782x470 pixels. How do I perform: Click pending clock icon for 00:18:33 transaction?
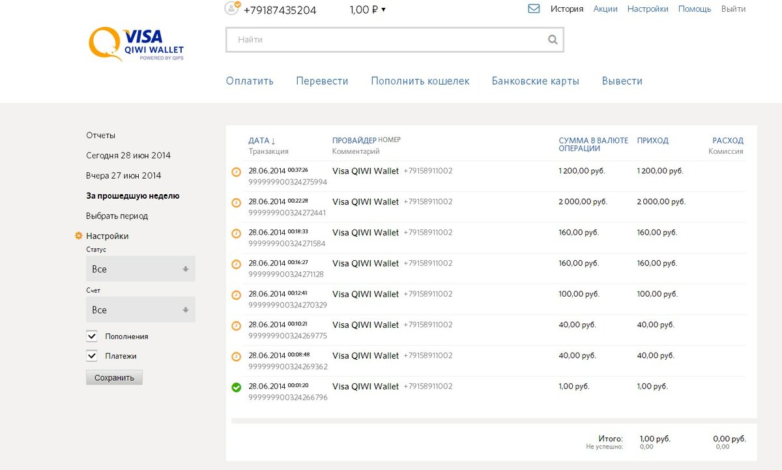[x=237, y=233]
